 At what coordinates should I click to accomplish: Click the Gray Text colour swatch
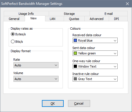75,79
